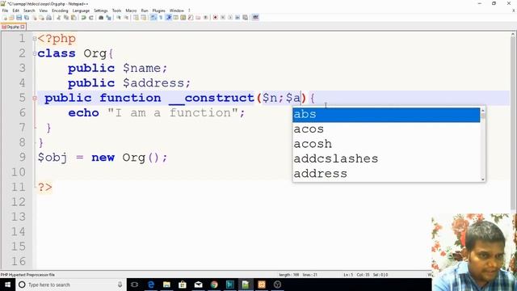The height and width of the screenshot is (291, 517).
Task: Open the Language menu
Action: click(x=81, y=11)
